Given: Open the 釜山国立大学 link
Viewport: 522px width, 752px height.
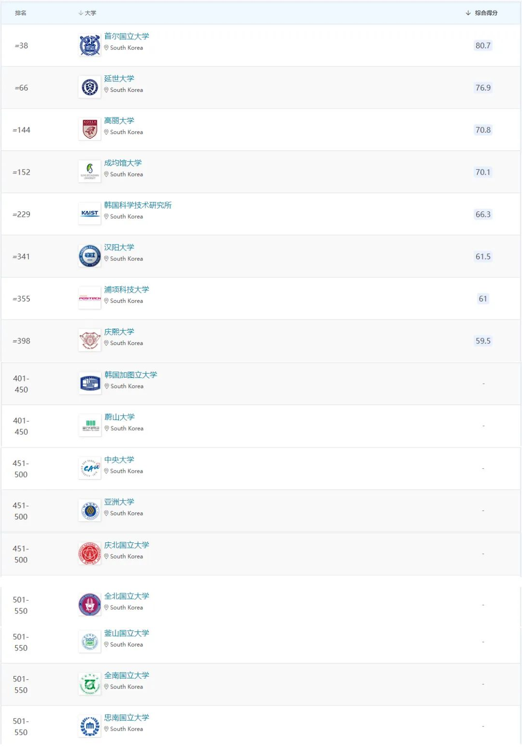Looking at the screenshot, I should [127, 633].
